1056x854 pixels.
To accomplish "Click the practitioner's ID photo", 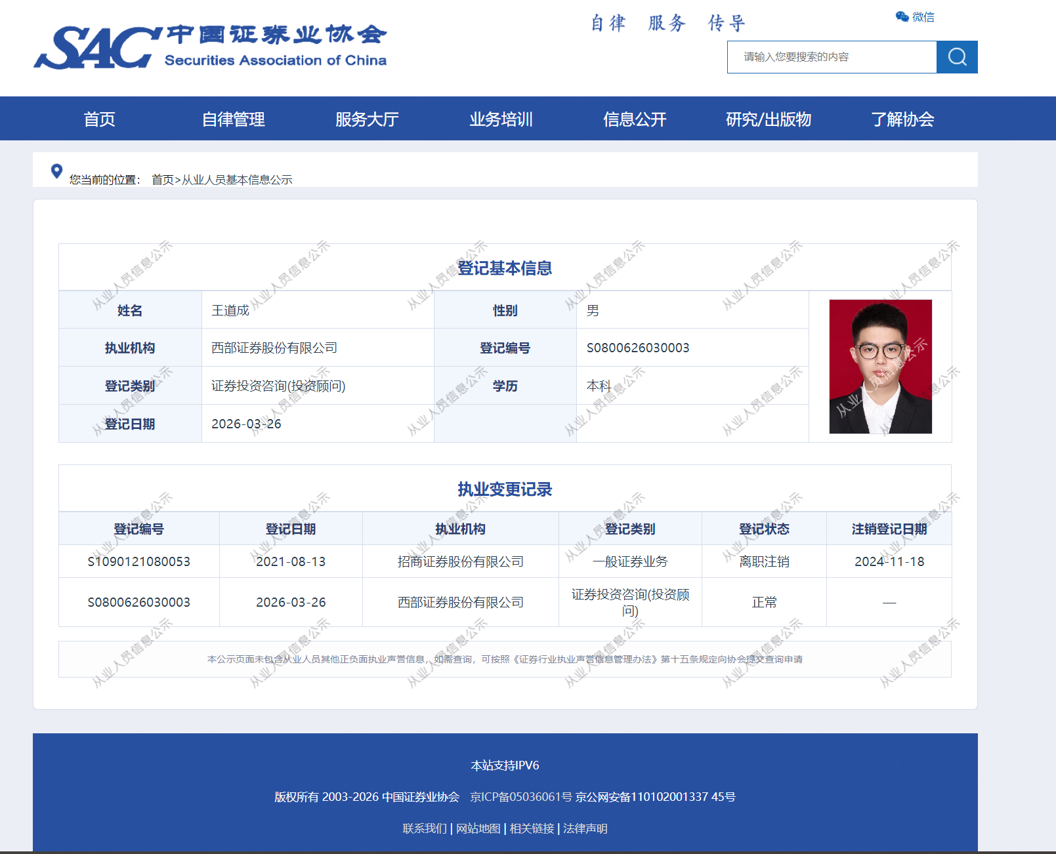I will 880,367.
